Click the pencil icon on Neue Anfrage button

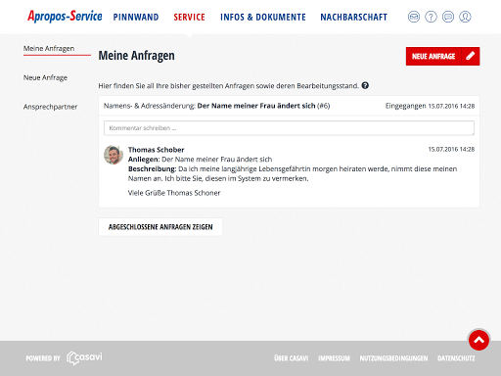coord(471,56)
